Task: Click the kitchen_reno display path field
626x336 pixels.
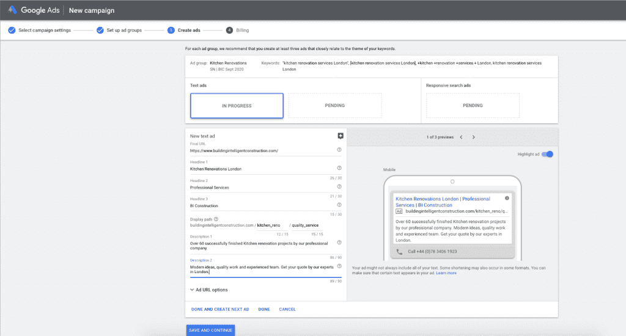Action: click(x=272, y=225)
